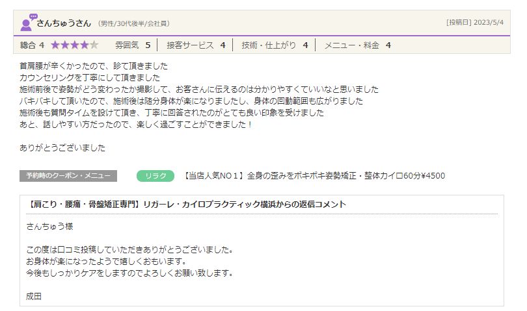Click the ありがとうございました line in review
Viewport: 527px width, 311px height.
[x=62, y=148]
